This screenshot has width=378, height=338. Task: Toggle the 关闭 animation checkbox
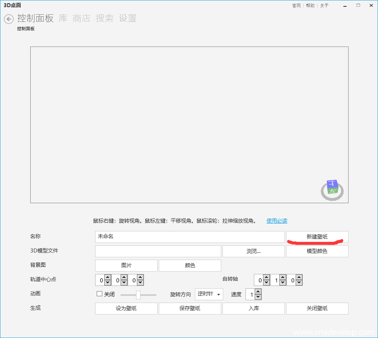(x=100, y=294)
